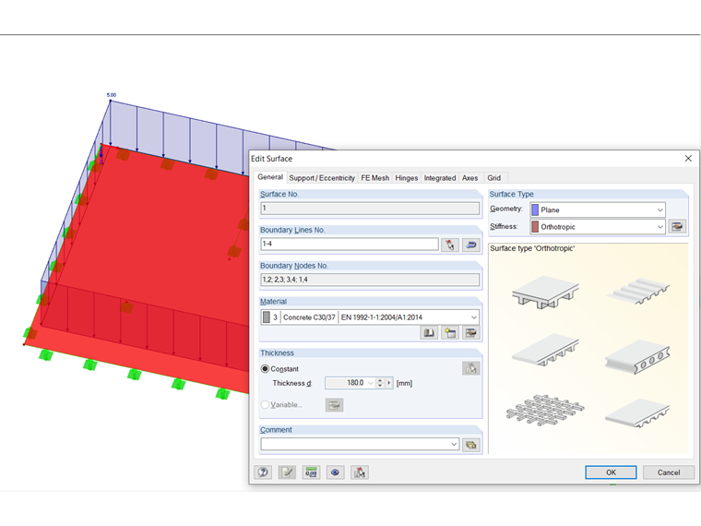Image resolution: width=701 pixels, height=526 pixels.
Task: Click the thickness spinner arrows
Action: 380,383
